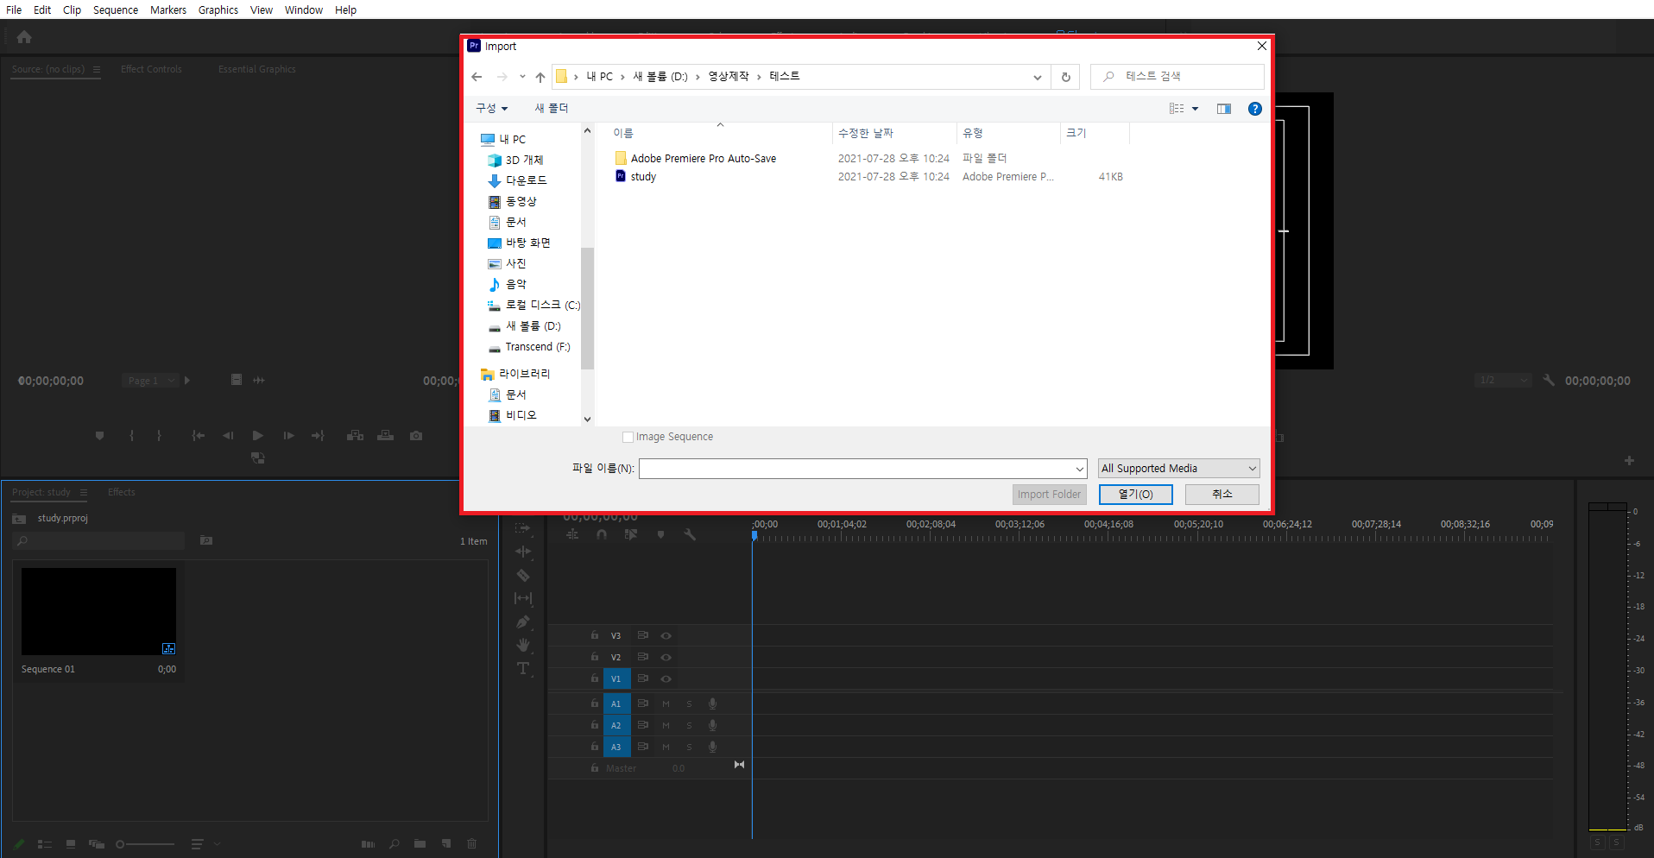1654x858 pixels.
Task: Click timeline playhead at start
Action: point(754,535)
